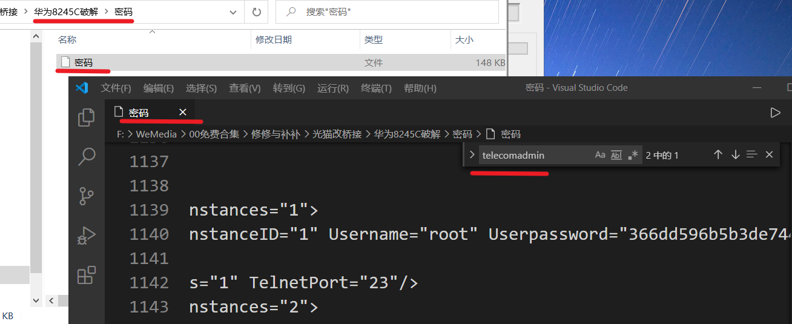Close the 密码 editor tab

click(x=183, y=112)
